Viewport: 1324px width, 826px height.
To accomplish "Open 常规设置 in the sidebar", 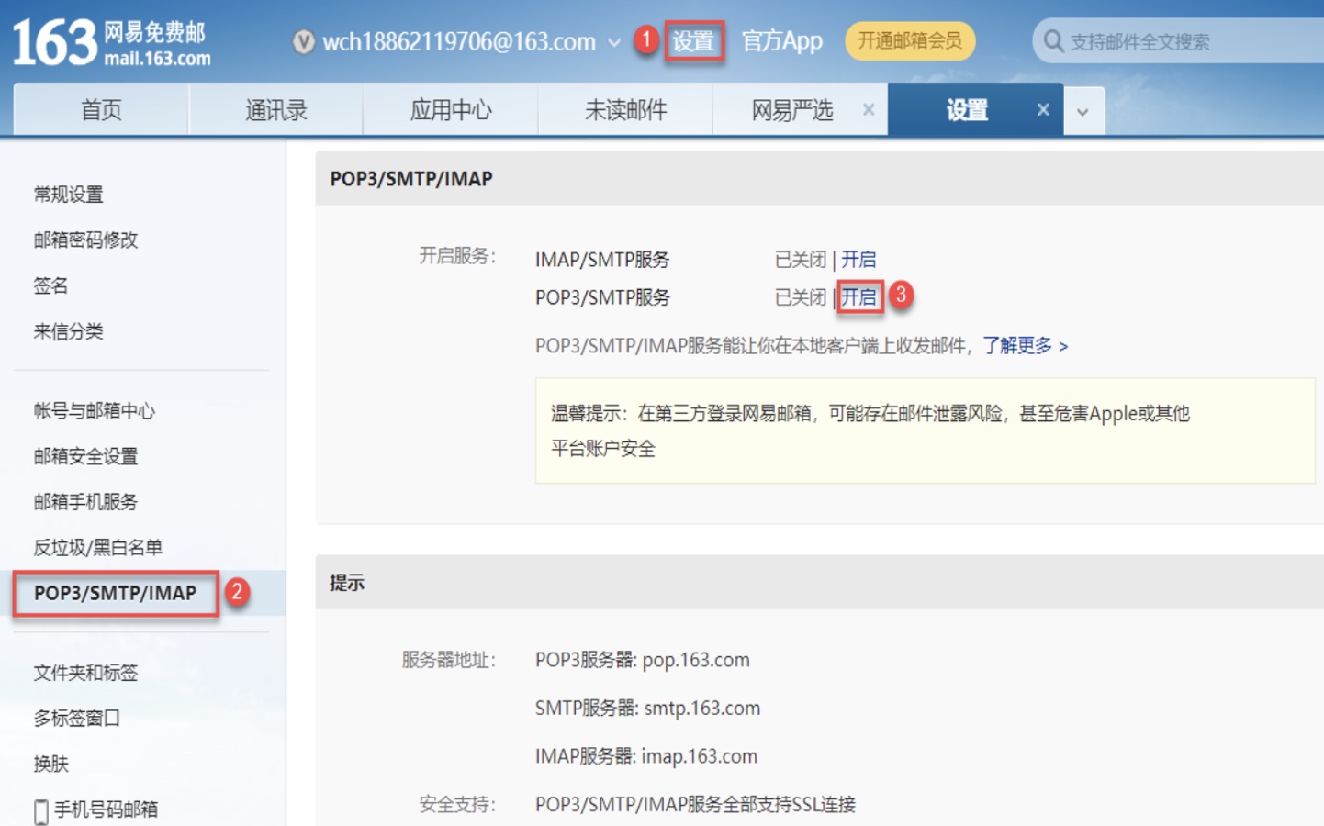I will pyautogui.click(x=69, y=195).
